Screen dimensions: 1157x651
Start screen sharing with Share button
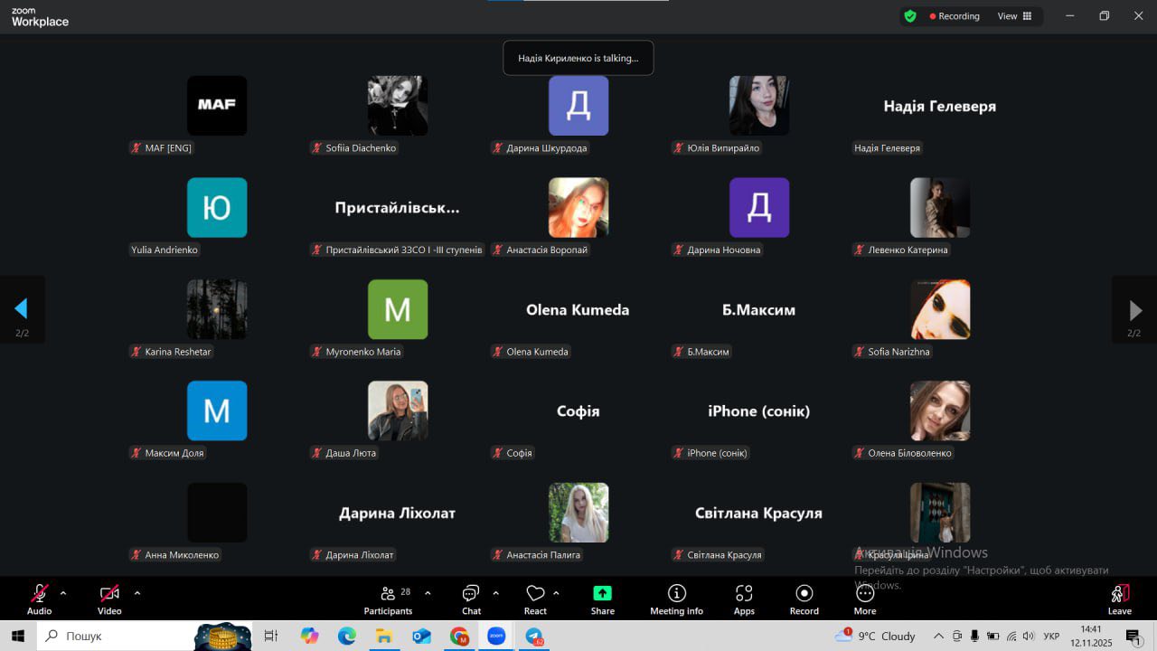pyautogui.click(x=602, y=599)
